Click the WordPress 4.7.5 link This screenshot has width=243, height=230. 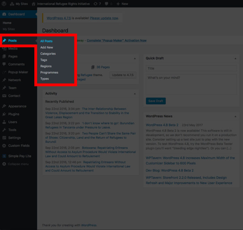(59, 18)
